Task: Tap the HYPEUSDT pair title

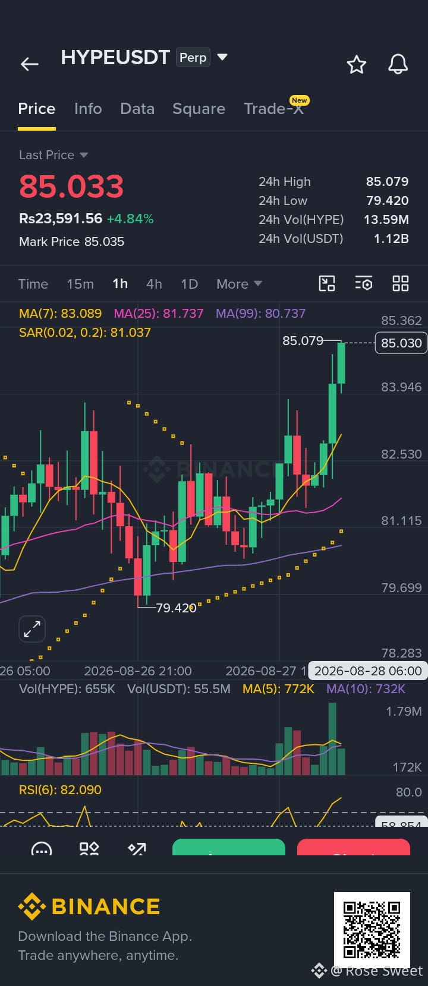Action: coord(115,57)
